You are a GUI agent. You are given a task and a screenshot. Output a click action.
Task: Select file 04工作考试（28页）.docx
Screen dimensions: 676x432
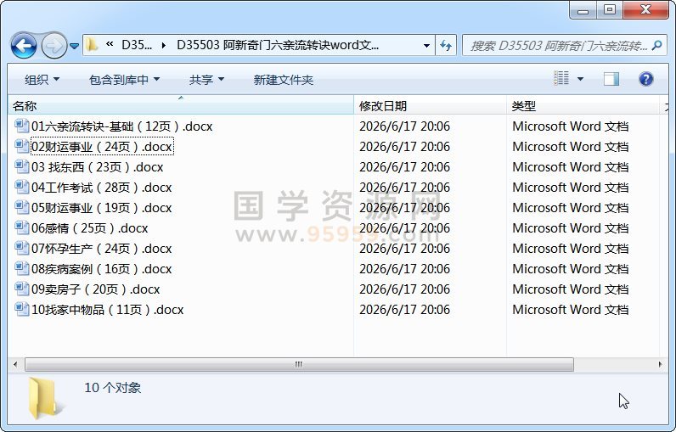(x=102, y=188)
